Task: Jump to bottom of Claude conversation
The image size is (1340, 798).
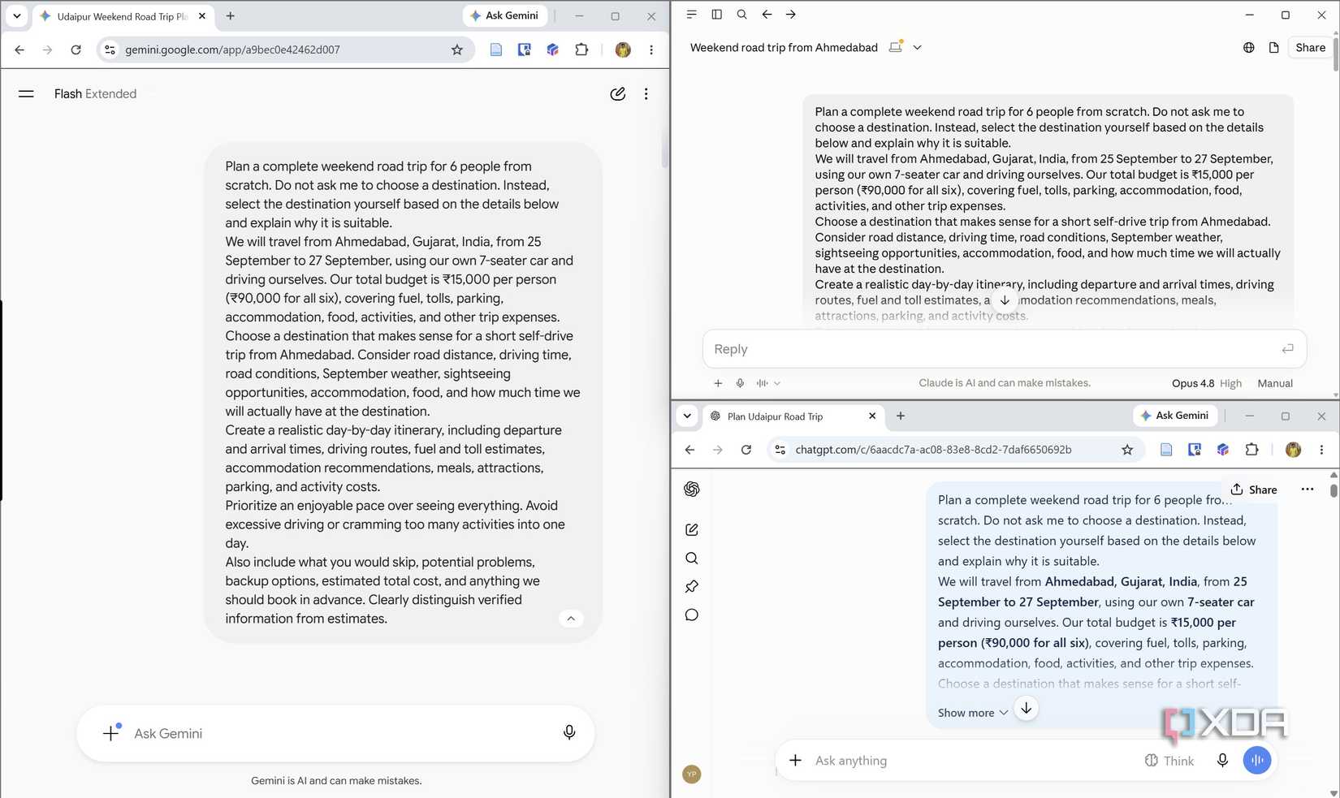Action: point(1005,300)
